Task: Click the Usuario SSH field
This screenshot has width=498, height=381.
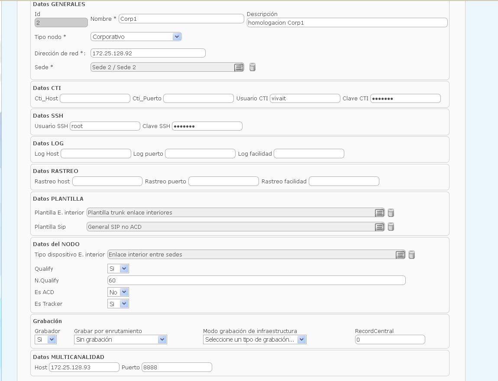Action: point(105,126)
